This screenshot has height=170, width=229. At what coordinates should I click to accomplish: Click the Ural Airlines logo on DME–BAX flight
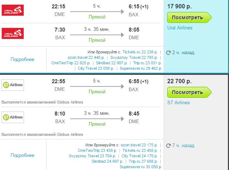click(13, 10)
